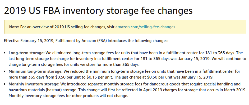Click the "$0.15 per unit" text
This screenshot has width=249, height=105.
(x=100, y=77)
